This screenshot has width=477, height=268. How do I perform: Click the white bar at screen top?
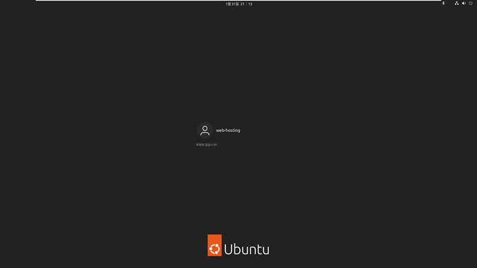[238, 0]
